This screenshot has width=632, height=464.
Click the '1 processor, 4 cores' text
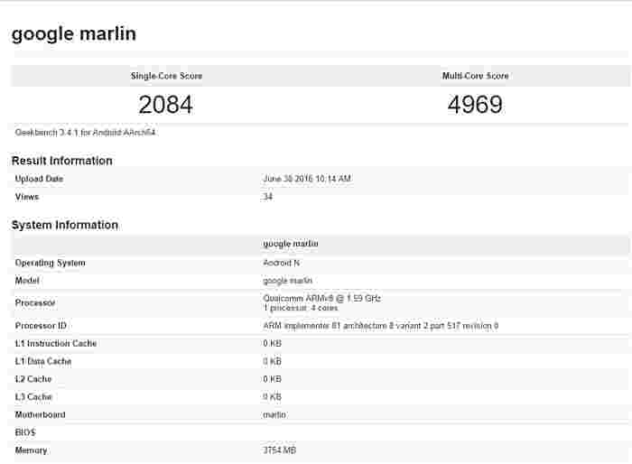tap(301, 308)
